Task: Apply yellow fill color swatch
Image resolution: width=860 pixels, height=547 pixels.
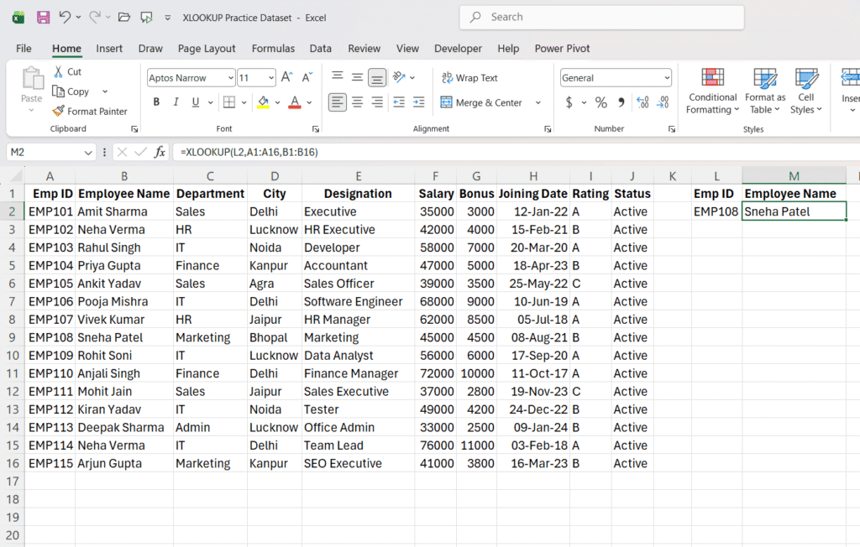Action: [x=263, y=102]
